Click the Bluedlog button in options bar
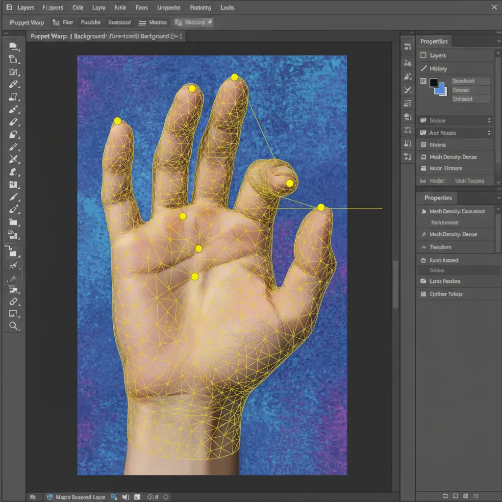The height and width of the screenshot is (502, 502). [x=193, y=23]
